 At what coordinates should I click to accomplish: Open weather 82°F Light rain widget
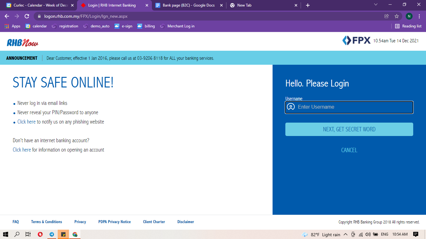point(321,235)
